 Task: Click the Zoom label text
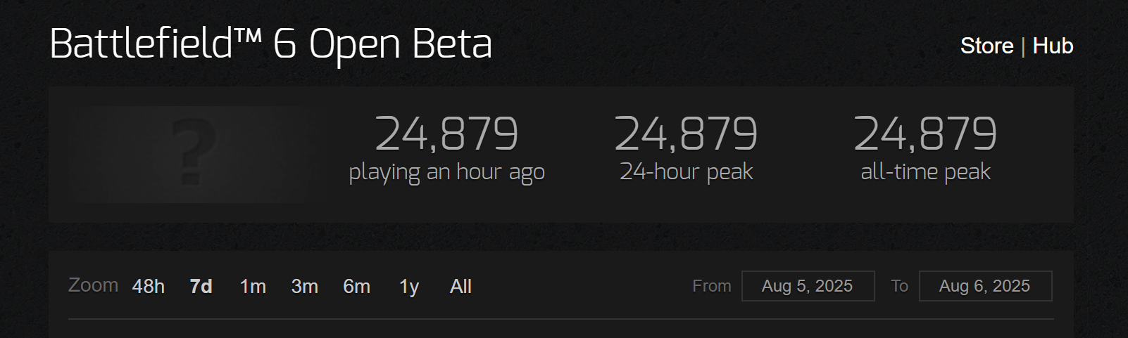[93, 285]
